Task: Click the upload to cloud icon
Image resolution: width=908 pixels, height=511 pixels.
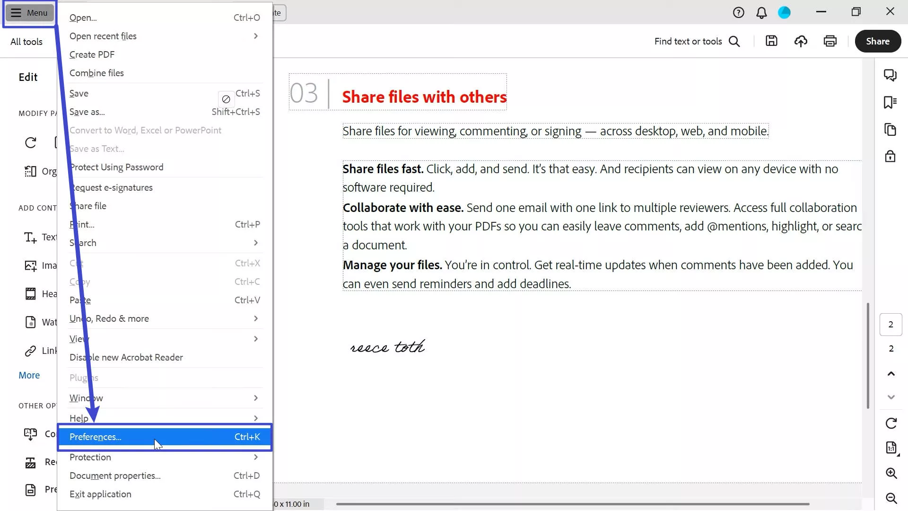Action: [x=801, y=41]
